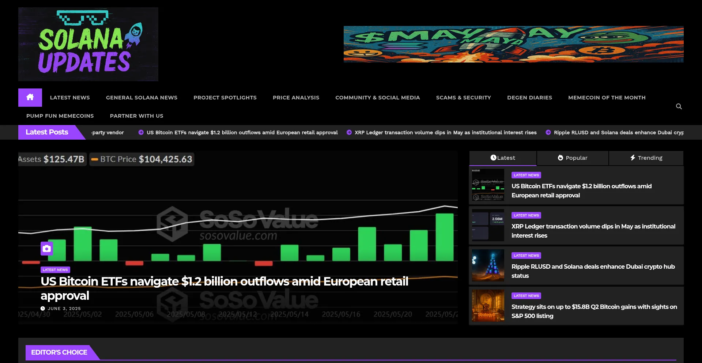Open sidebar Ripple RLUSD Dubai article
The width and height of the screenshot is (702, 363).
click(593, 271)
